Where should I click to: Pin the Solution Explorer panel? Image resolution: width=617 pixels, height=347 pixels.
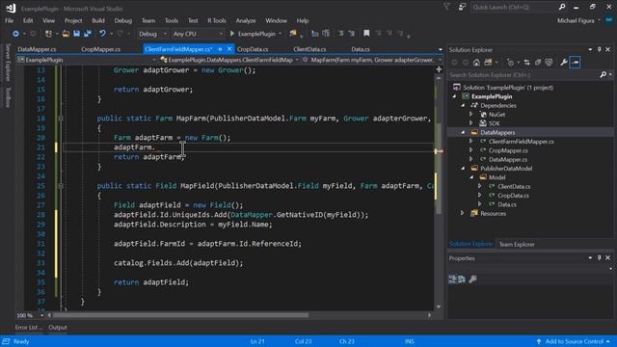[600, 49]
